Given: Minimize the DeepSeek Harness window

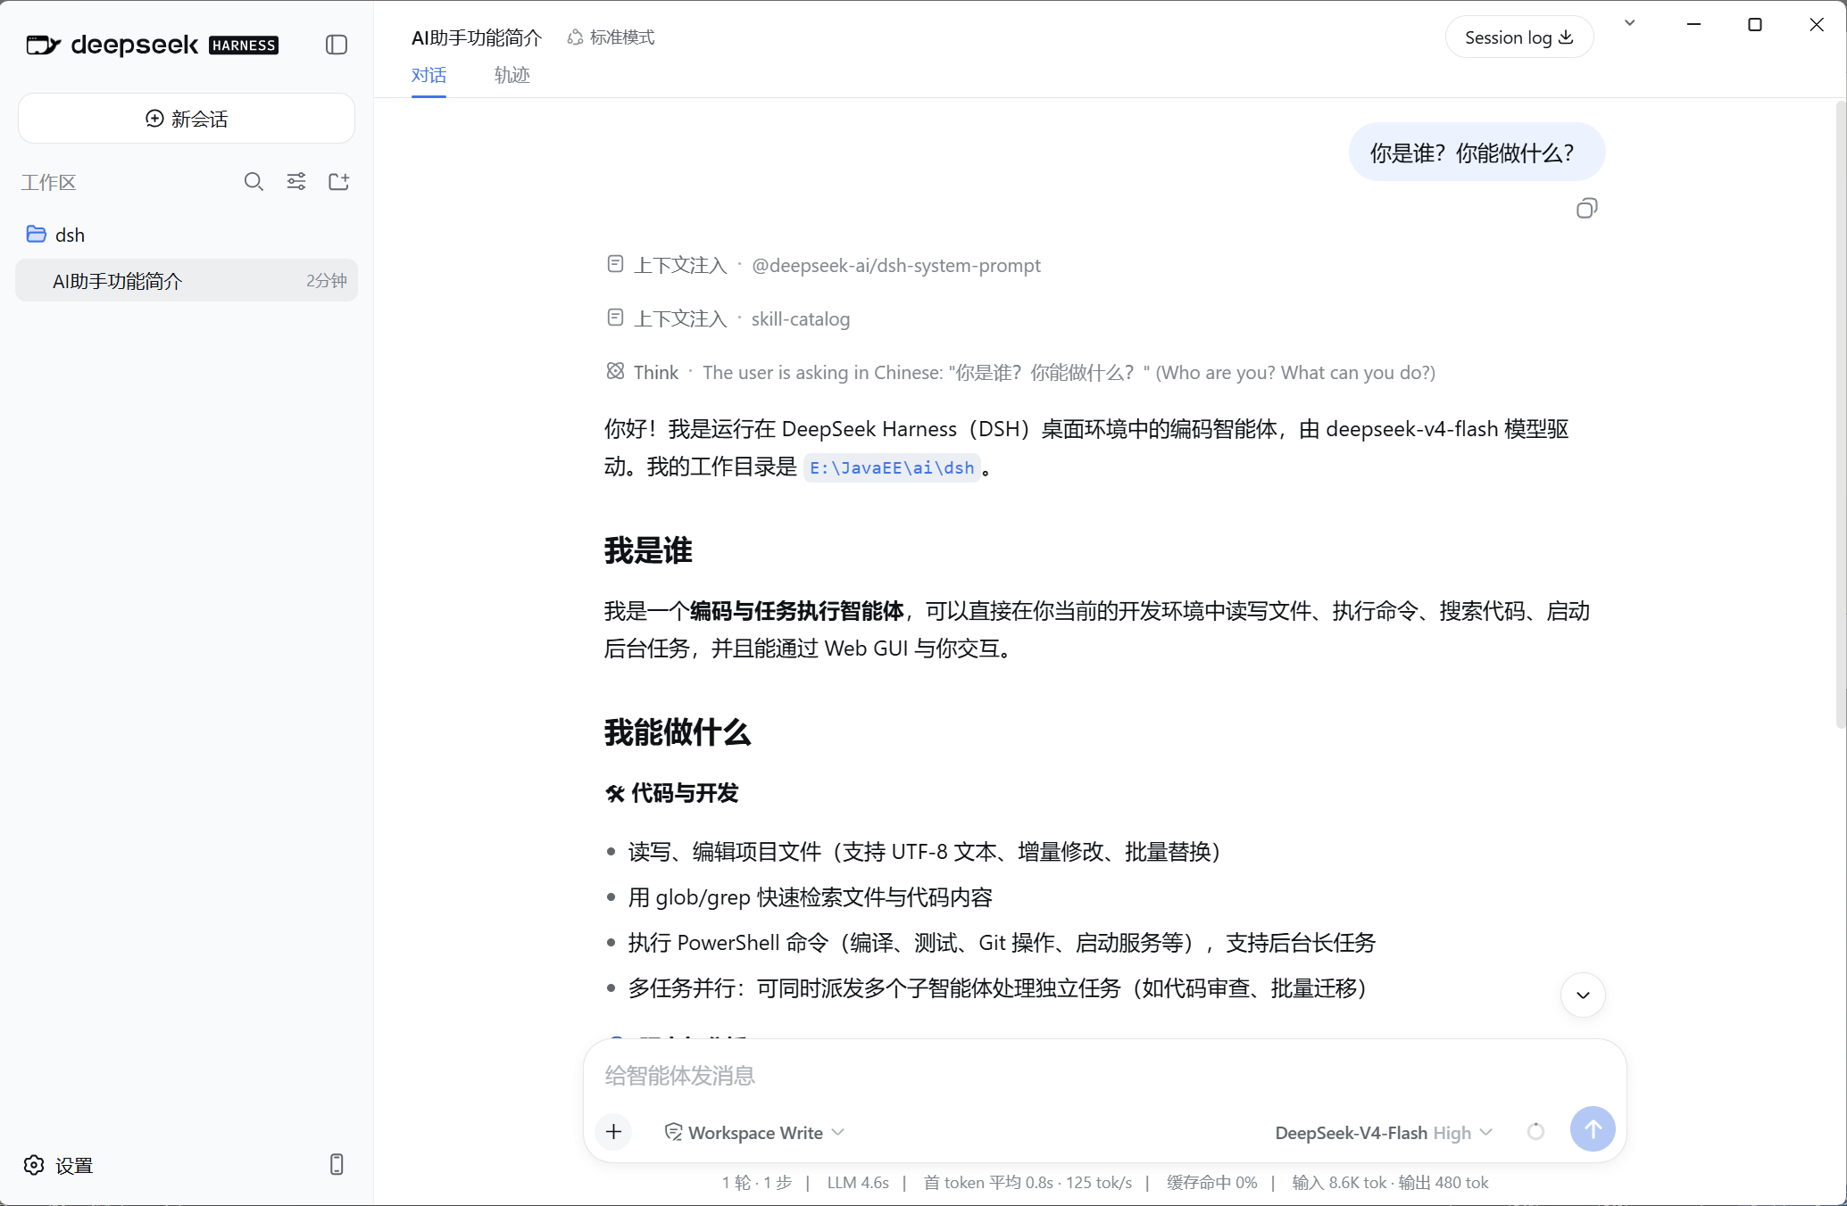Looking at the screenshot, I should coord(1693,24).
